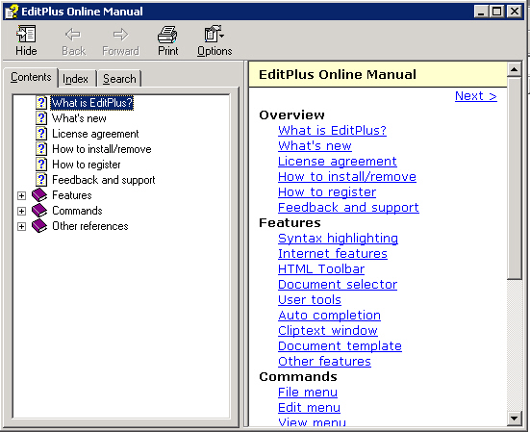Select How to install/remove in contents tree
The height and width of the screenshot is (432, 530).
click(x=101, y=149)
